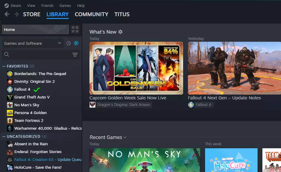This screenshot has width=281, height=172.
Task: Open advanced filter options icon
Action: [75, 54]
